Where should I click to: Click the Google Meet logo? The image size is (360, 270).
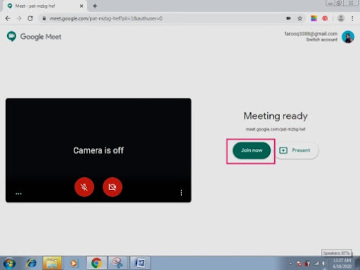(34, 37)
